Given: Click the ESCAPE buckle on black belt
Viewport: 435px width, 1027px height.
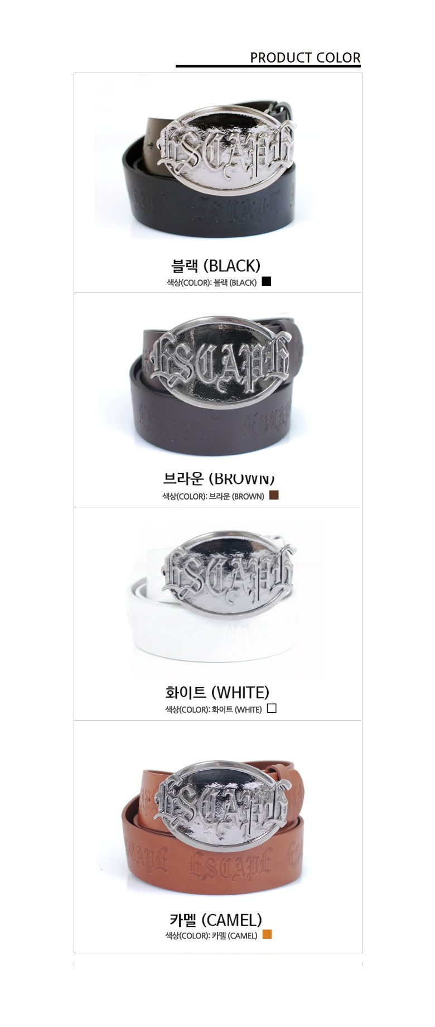Looking at the screenshot, I should (x=226, y=150).
